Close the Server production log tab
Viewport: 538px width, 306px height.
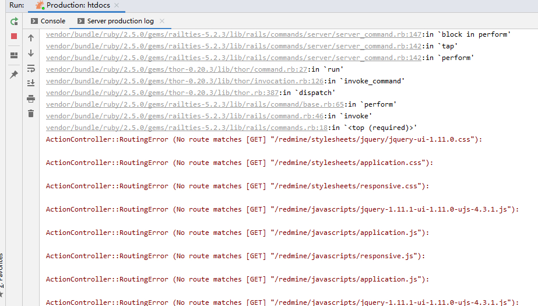162,21
